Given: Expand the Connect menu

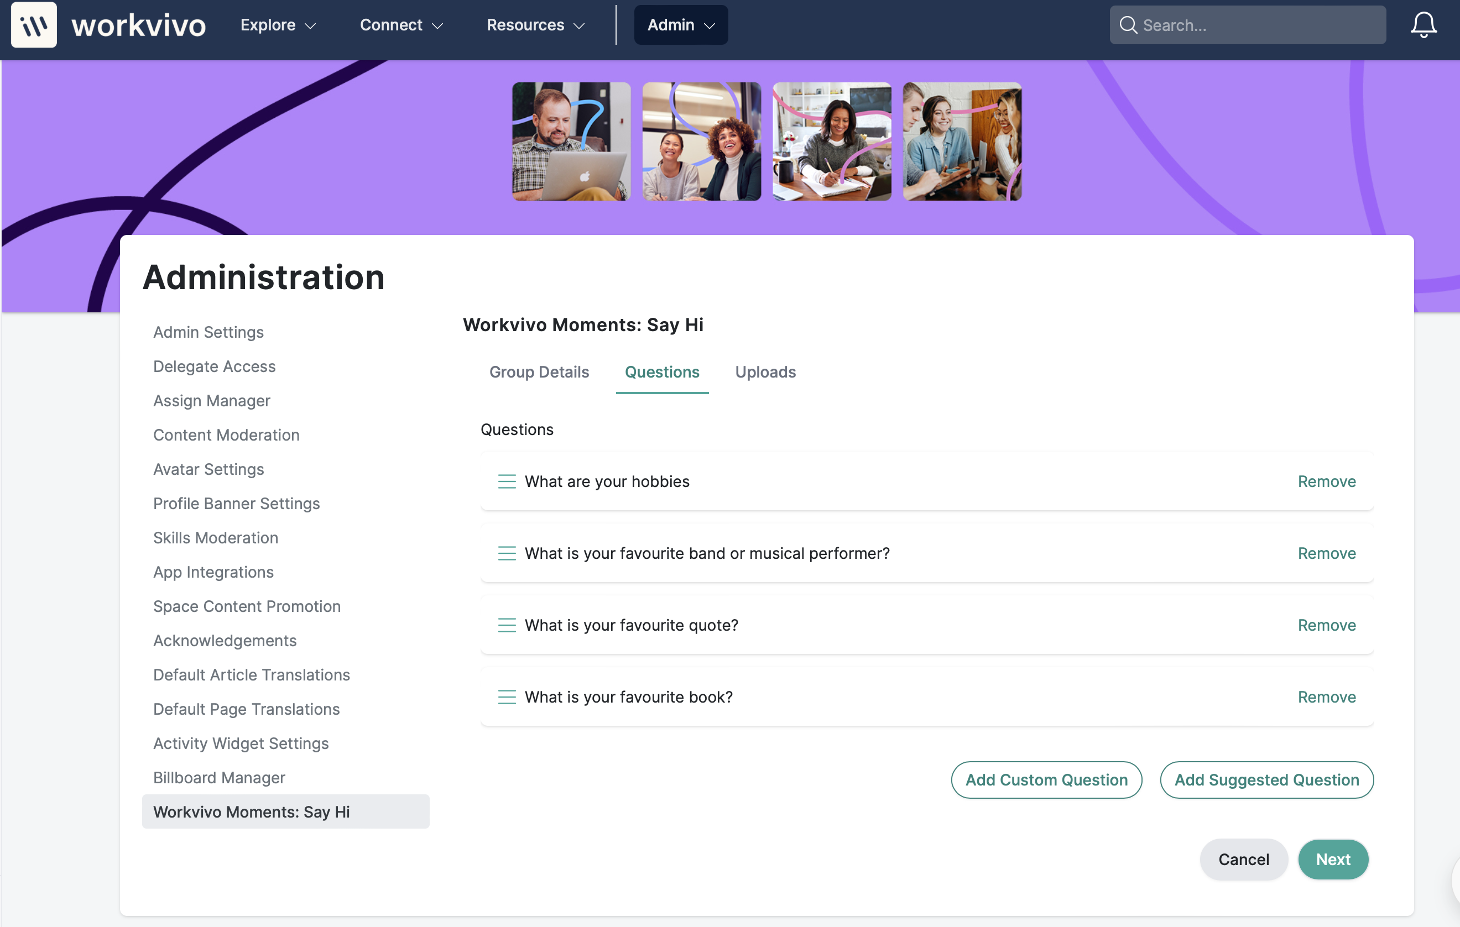Looking at the screenshot, I should coord(401,25).
